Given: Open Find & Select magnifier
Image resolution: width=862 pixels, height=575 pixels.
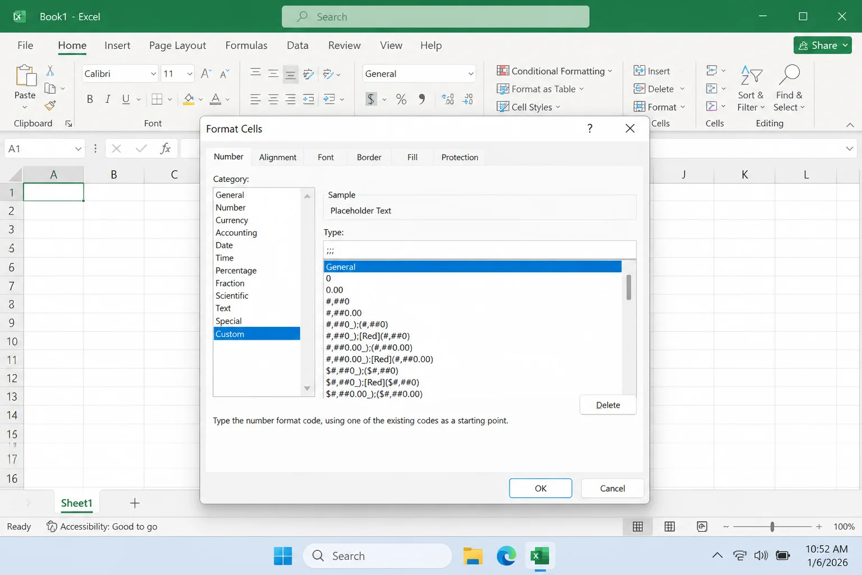Looking at the screenshot, I should (x=789, y=89).
